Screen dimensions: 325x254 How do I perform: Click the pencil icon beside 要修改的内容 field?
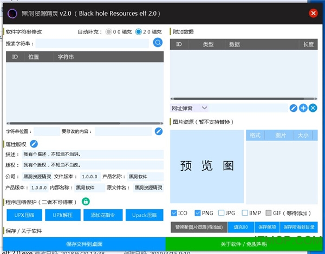[159, 131]
